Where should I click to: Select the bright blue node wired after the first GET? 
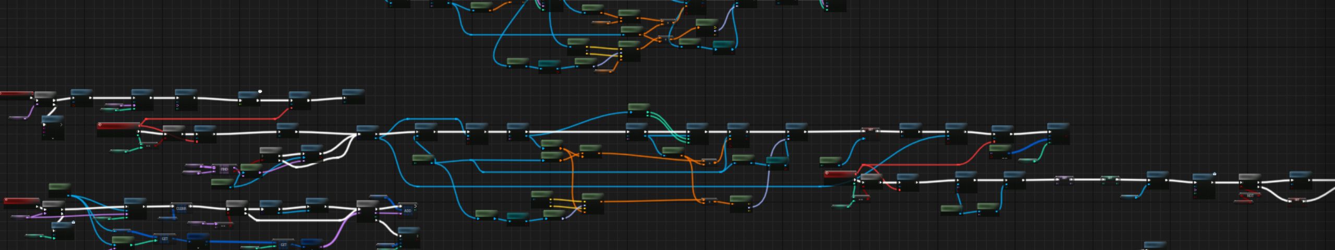coord(198,239)
